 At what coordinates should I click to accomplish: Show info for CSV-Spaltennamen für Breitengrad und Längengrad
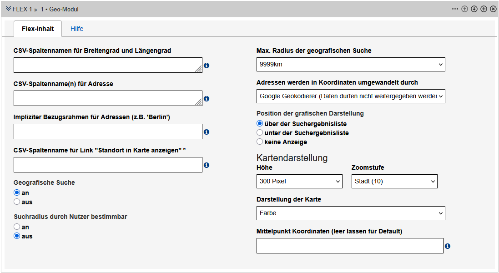(207, 66)
